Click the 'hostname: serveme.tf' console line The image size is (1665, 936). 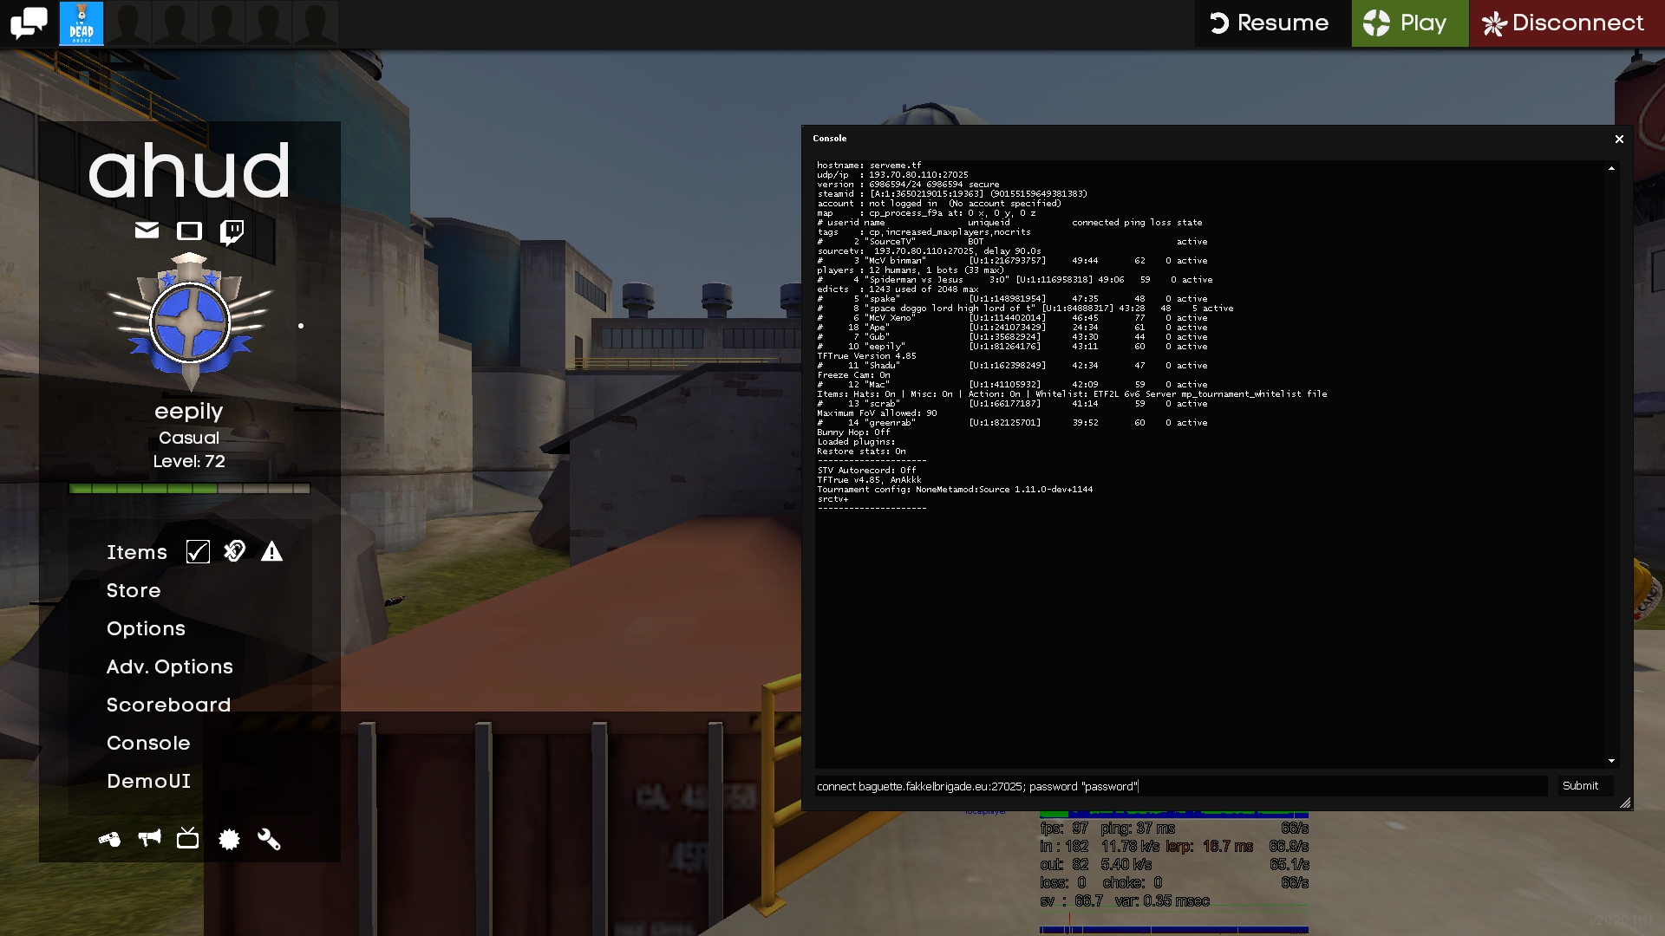point(869,166)
